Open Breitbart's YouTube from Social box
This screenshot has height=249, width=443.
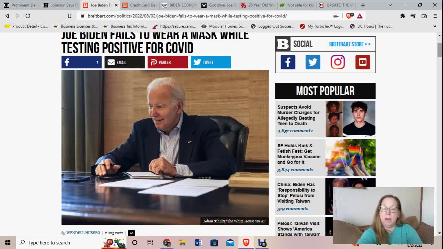pyautogui.click(x=363, y=62)
